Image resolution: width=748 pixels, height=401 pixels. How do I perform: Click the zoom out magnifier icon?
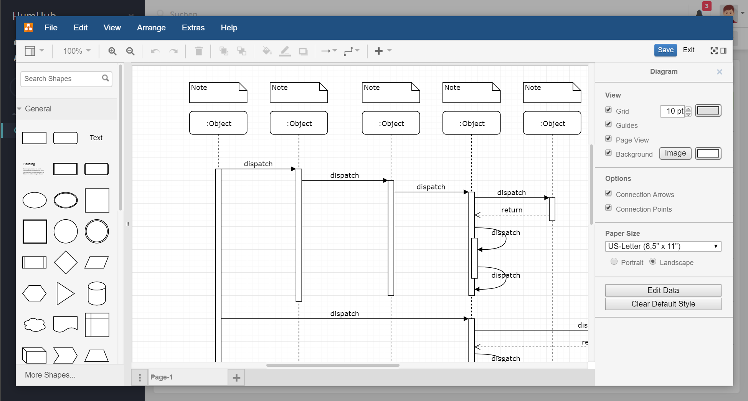tap(130, 51)
